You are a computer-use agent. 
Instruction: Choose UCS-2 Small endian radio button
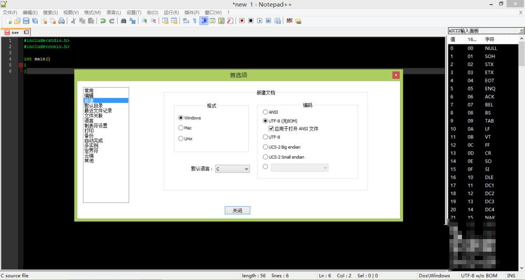[265, 157]
